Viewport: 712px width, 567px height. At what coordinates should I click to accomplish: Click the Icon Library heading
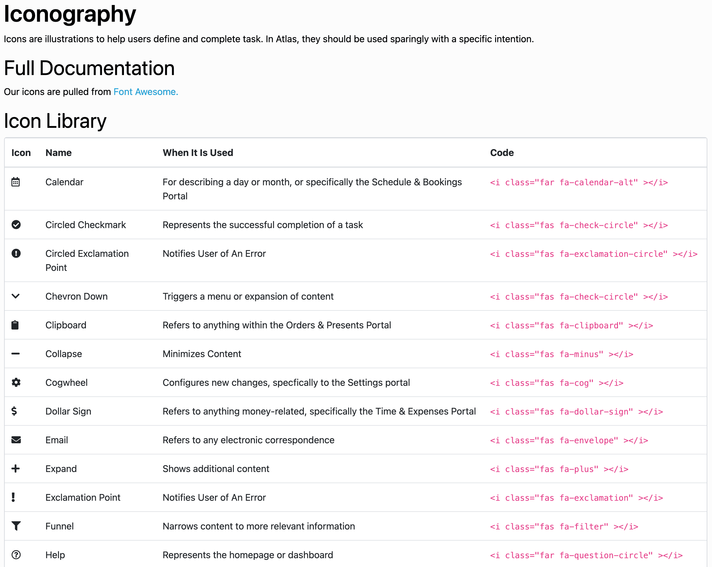(55, 121)
